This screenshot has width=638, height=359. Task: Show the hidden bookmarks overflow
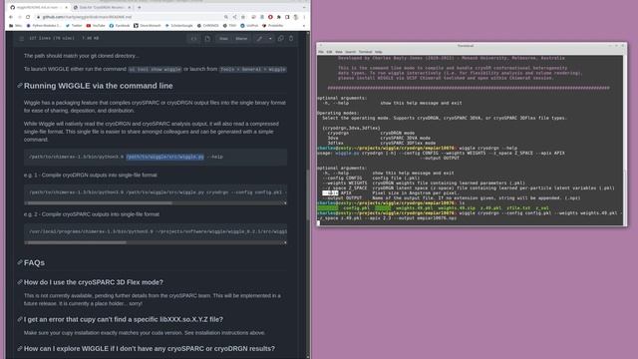[304, 26]
